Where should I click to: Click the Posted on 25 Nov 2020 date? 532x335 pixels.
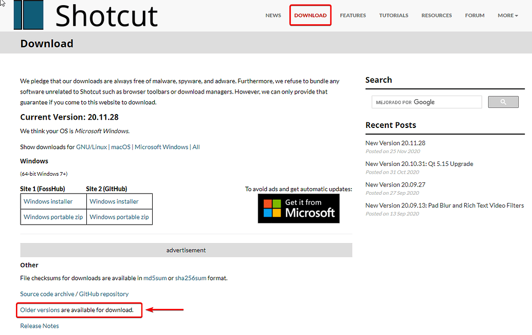[393, 152]
